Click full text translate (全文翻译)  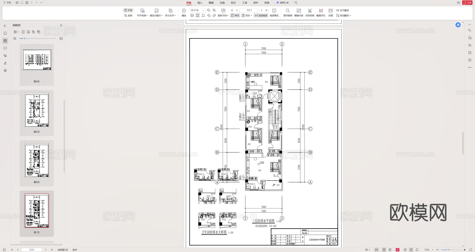pyautogui.click(x=343, y=10)
